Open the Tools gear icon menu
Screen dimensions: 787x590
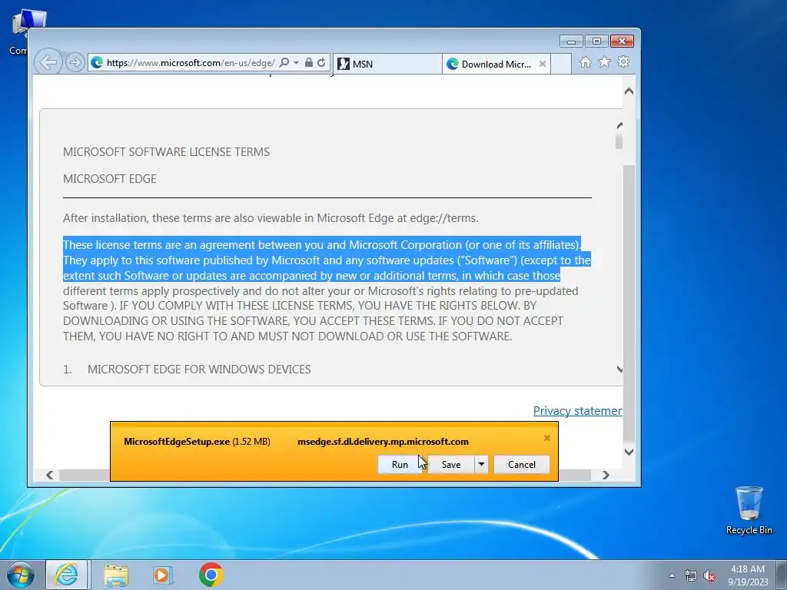pyautogui.click(x=623, y=61)
